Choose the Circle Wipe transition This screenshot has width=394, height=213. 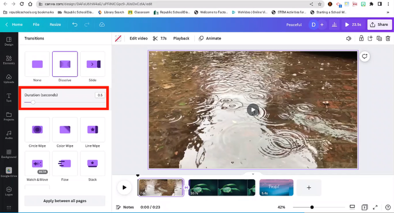pos(37,130)
